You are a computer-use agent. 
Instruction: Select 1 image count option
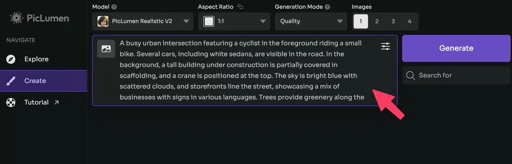[361, 21]
